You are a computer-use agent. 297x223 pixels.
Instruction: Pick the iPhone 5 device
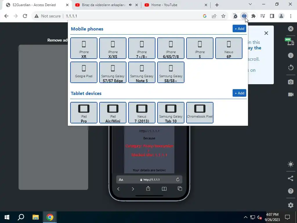(x=200, y=48)
